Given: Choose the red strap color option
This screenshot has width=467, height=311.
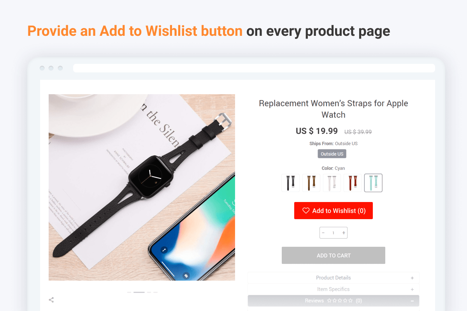Looking at the screenshot, I should pyautogui.click(x=353, y=183).
